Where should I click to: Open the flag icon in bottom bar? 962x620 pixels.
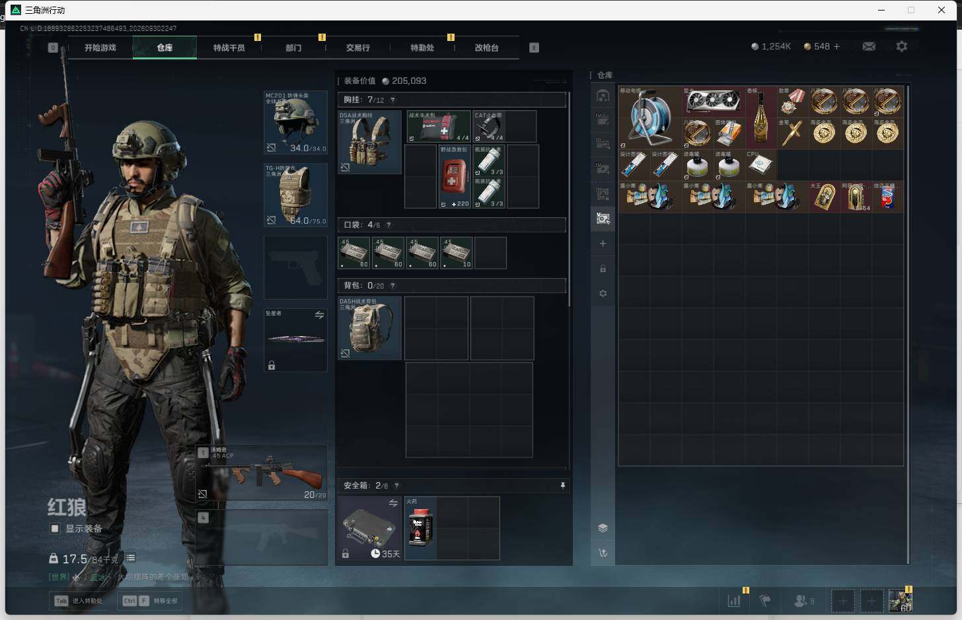(x=765, y=601)
